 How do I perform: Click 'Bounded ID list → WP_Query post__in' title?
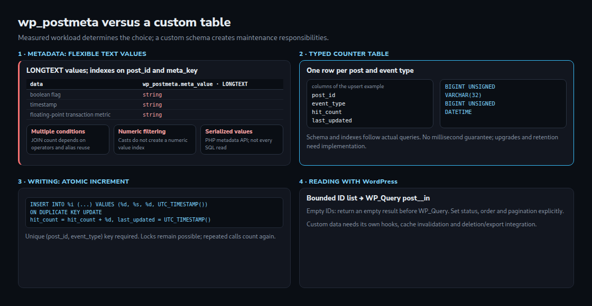pos(368,198)
